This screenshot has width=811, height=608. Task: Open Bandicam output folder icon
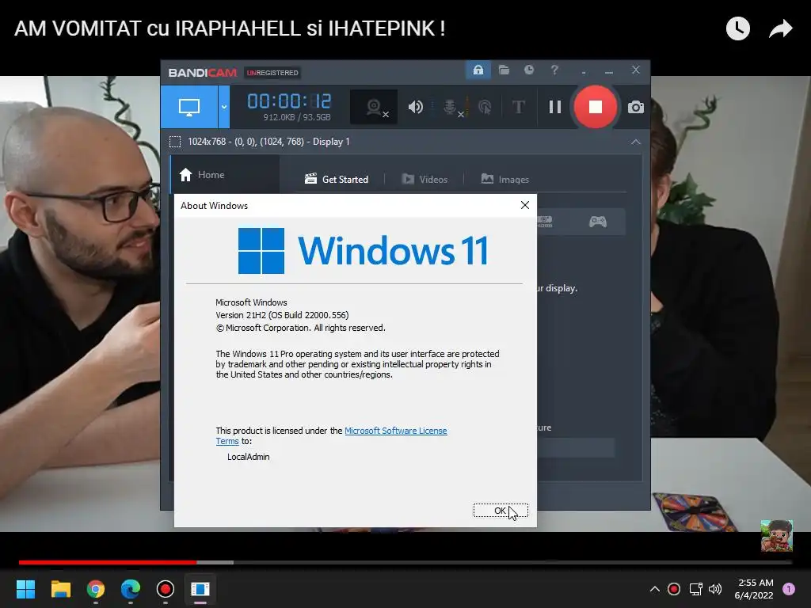point(504,70)
